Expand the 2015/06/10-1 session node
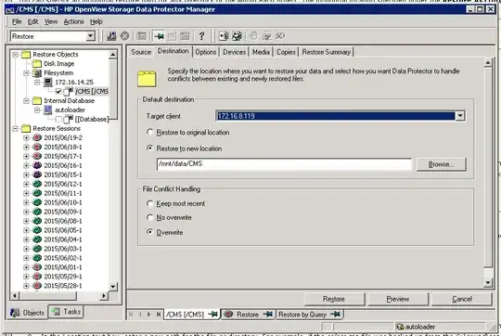This screenshot has width=501, height=336. [26, 202]
